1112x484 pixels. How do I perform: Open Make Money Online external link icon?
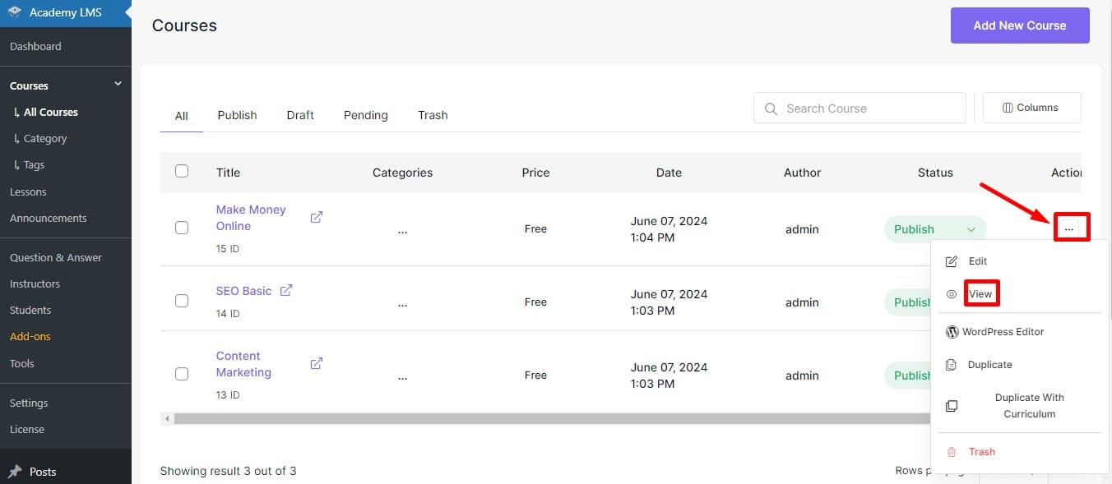(x=316, y=218)
